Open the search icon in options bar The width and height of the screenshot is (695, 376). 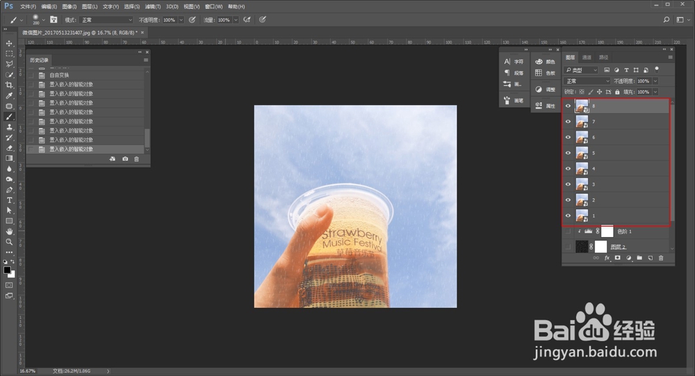pyautogui.click(x=667, y=19)
